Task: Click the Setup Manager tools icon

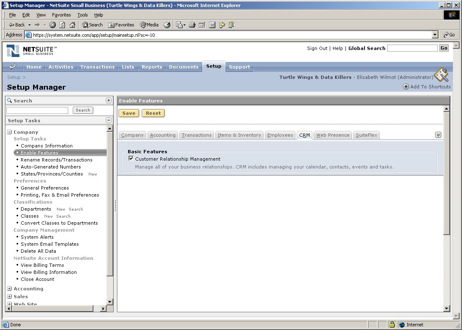Action: tap(441, 75)
